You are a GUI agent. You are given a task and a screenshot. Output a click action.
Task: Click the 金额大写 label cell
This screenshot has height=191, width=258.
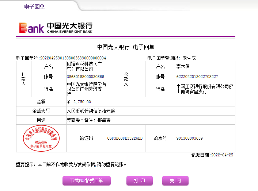click(x=41, y=111)
